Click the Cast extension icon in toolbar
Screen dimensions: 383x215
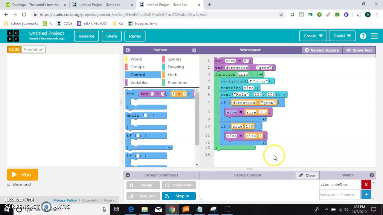click(x=359, y=15)
